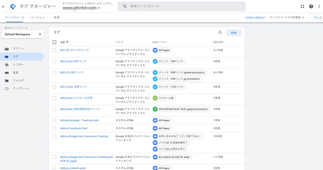Click the 新規 button
Viewport: 323px width, 170px height.
(x=234, y=33)
